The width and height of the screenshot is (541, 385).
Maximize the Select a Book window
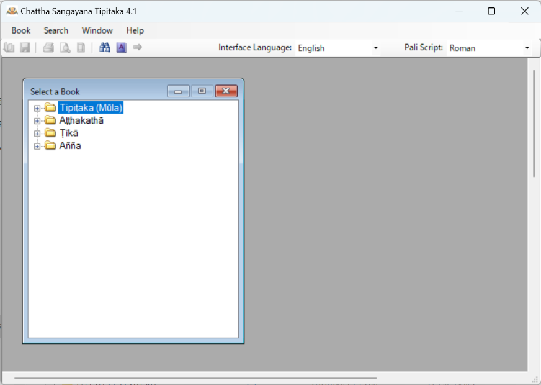point(202,91)
